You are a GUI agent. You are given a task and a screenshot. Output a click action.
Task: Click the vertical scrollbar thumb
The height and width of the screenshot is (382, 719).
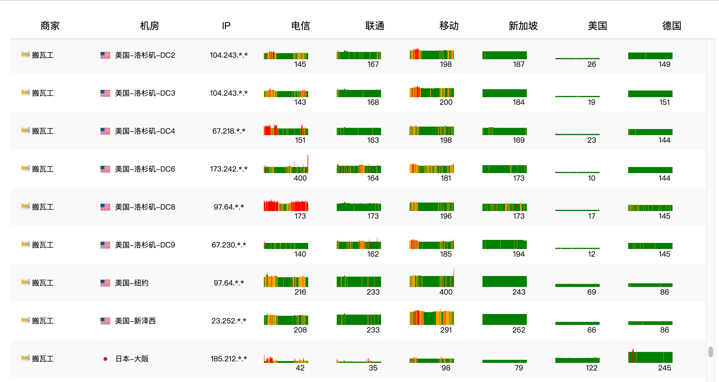point(710,352)
